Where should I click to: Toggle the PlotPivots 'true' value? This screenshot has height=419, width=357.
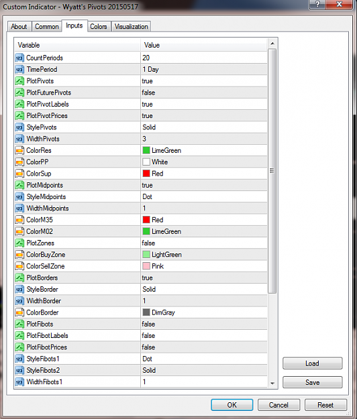tap(148, 81)
